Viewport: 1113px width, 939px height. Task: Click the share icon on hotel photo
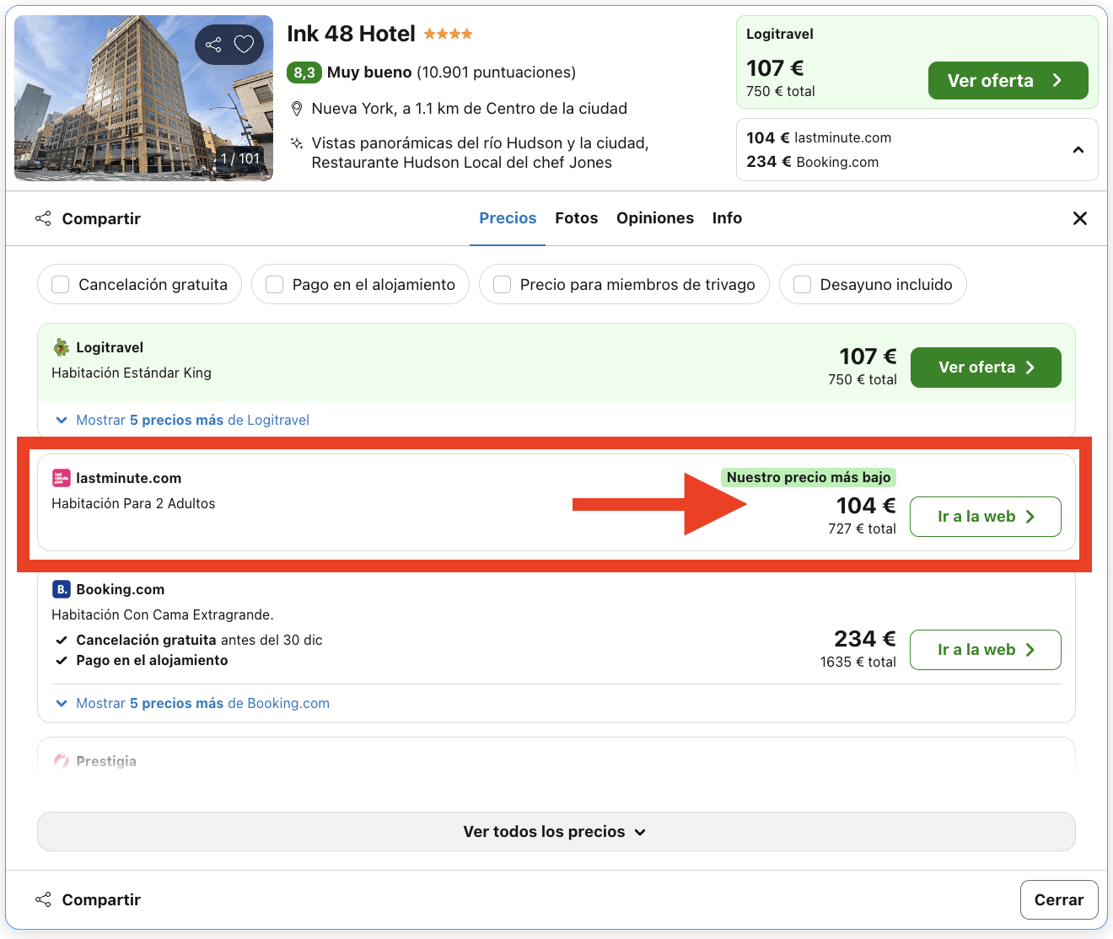pos(214,45)
